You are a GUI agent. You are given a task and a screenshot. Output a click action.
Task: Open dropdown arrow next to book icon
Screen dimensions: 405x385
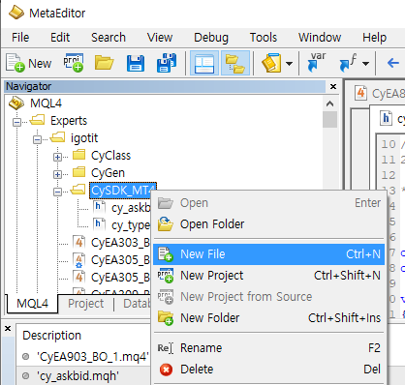click(290, 63)
